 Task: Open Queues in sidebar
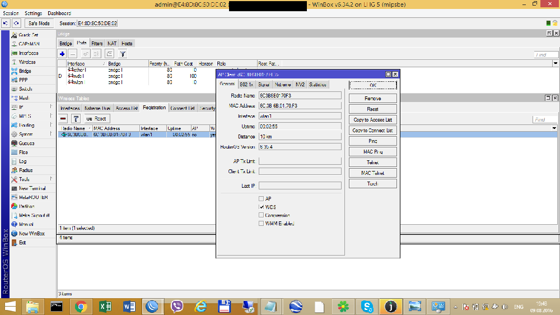pos(26,143)
